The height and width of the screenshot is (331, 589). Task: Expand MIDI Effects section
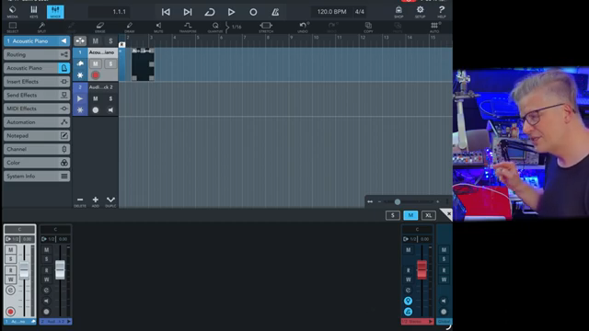(37, 108)
